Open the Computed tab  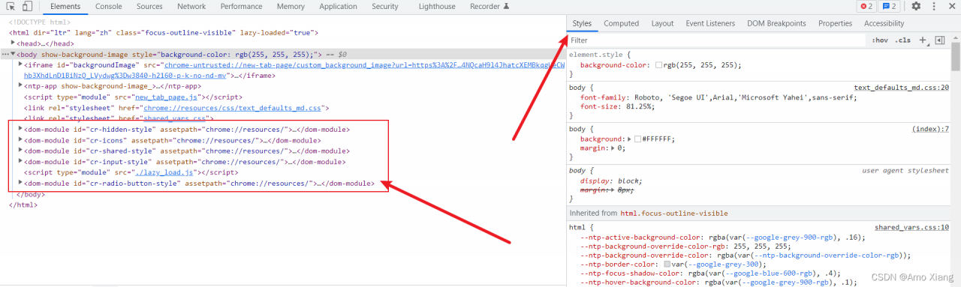point(622,23)
